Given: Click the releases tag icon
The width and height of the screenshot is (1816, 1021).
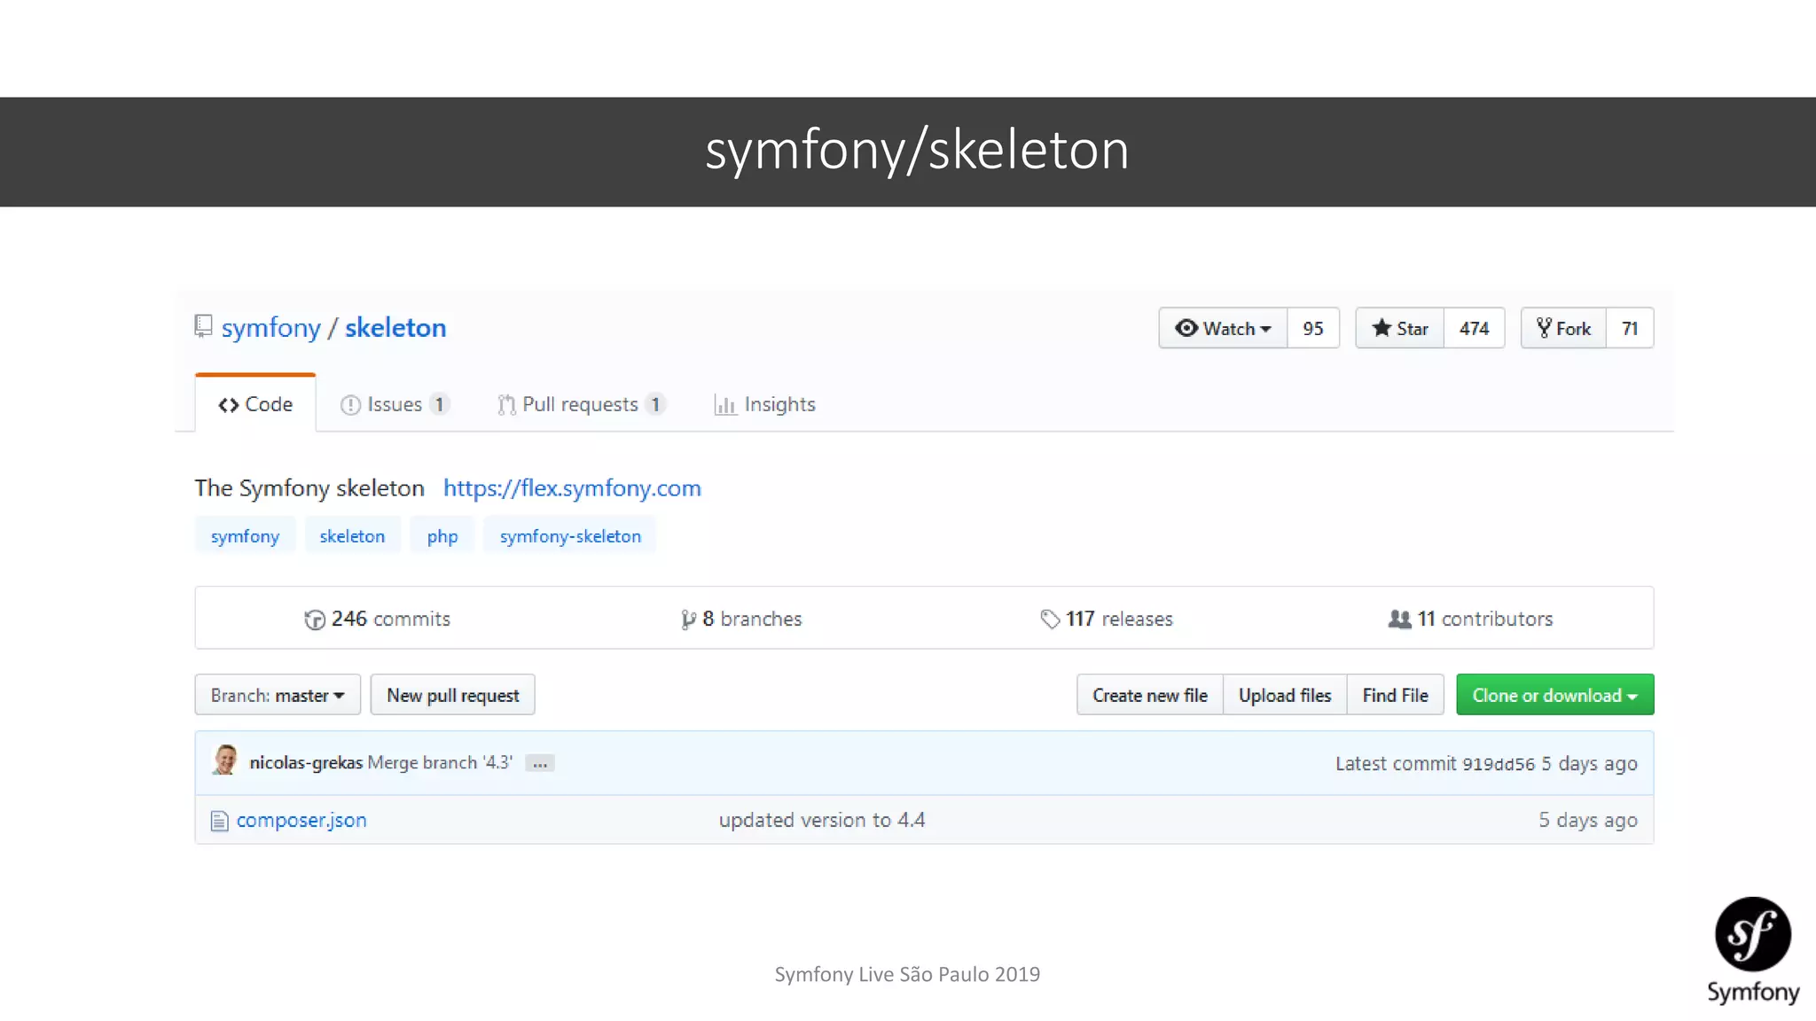Looking at the screenshot, I should point(1050,619).
